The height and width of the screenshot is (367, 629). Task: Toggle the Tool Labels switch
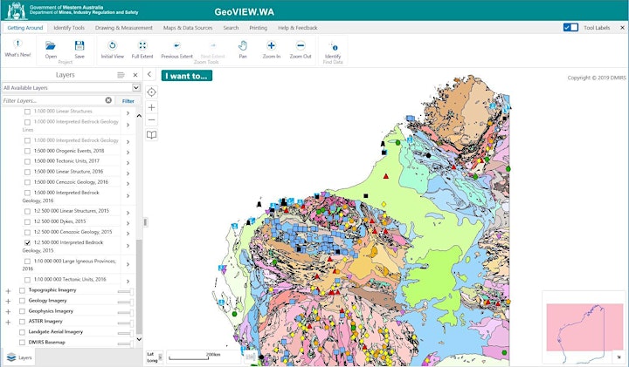pos(570,27)
